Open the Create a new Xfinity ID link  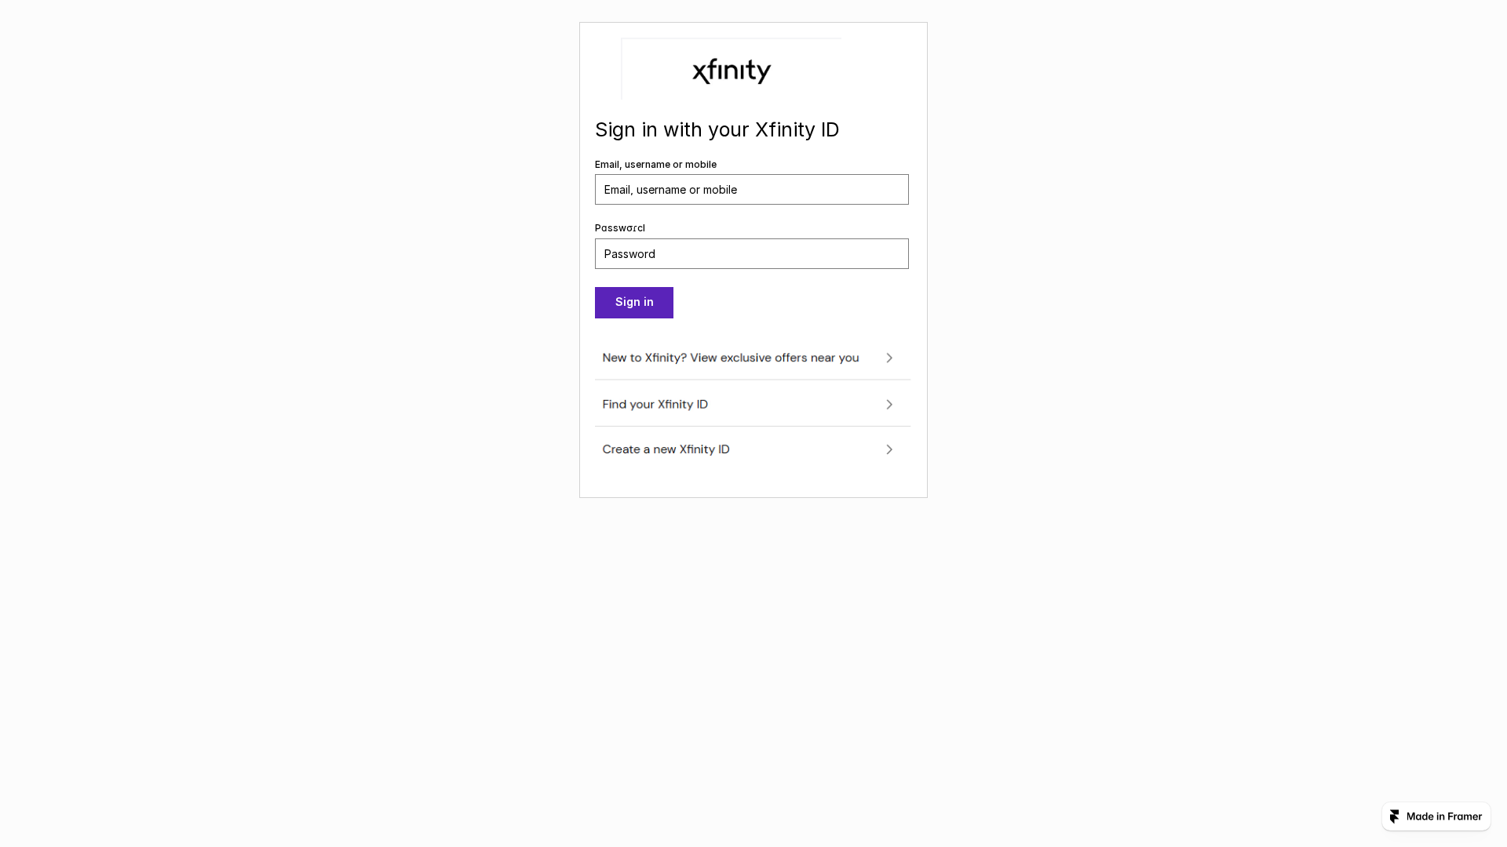(x=752, y=449)
